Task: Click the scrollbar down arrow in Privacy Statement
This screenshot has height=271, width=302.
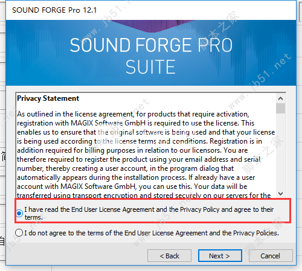Action: (x=280, y=194)
